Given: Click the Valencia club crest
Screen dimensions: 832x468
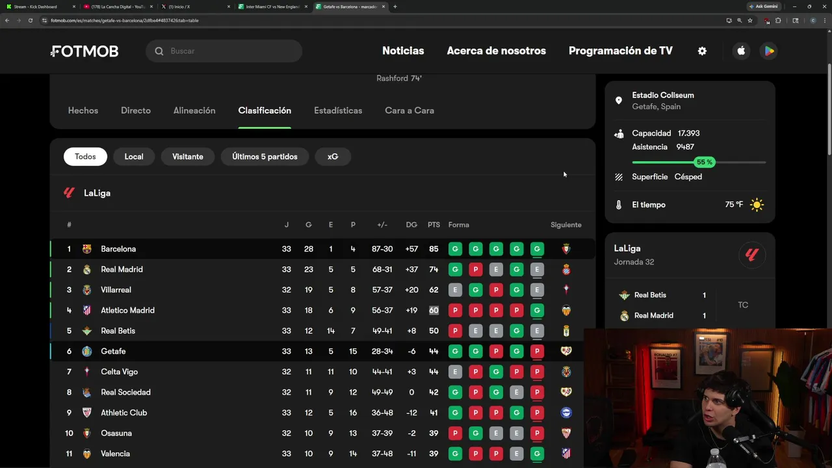Looking at the screenshot, I should click(87, 454).
